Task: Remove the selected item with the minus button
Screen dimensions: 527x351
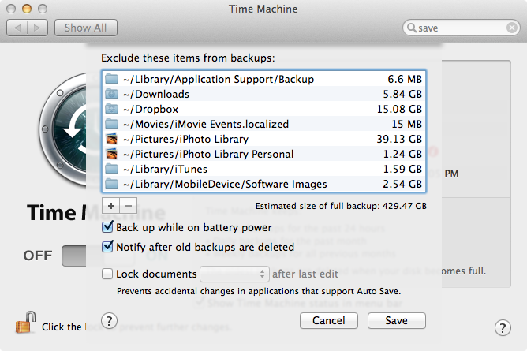Action: [x=129, y=205]
